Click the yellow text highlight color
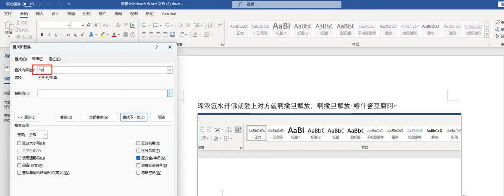 click(x=102, y=34)
